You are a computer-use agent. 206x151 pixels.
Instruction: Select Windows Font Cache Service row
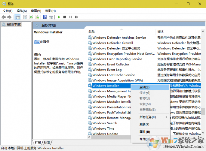click(144, 75)
